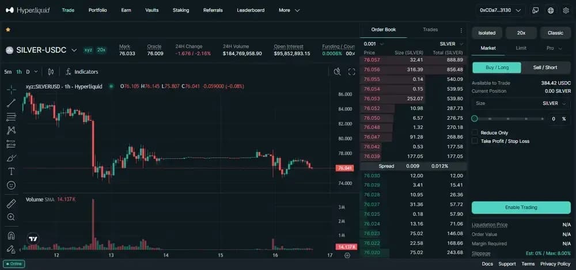
Task: Open the language globe icon
Action: point(551,10)
